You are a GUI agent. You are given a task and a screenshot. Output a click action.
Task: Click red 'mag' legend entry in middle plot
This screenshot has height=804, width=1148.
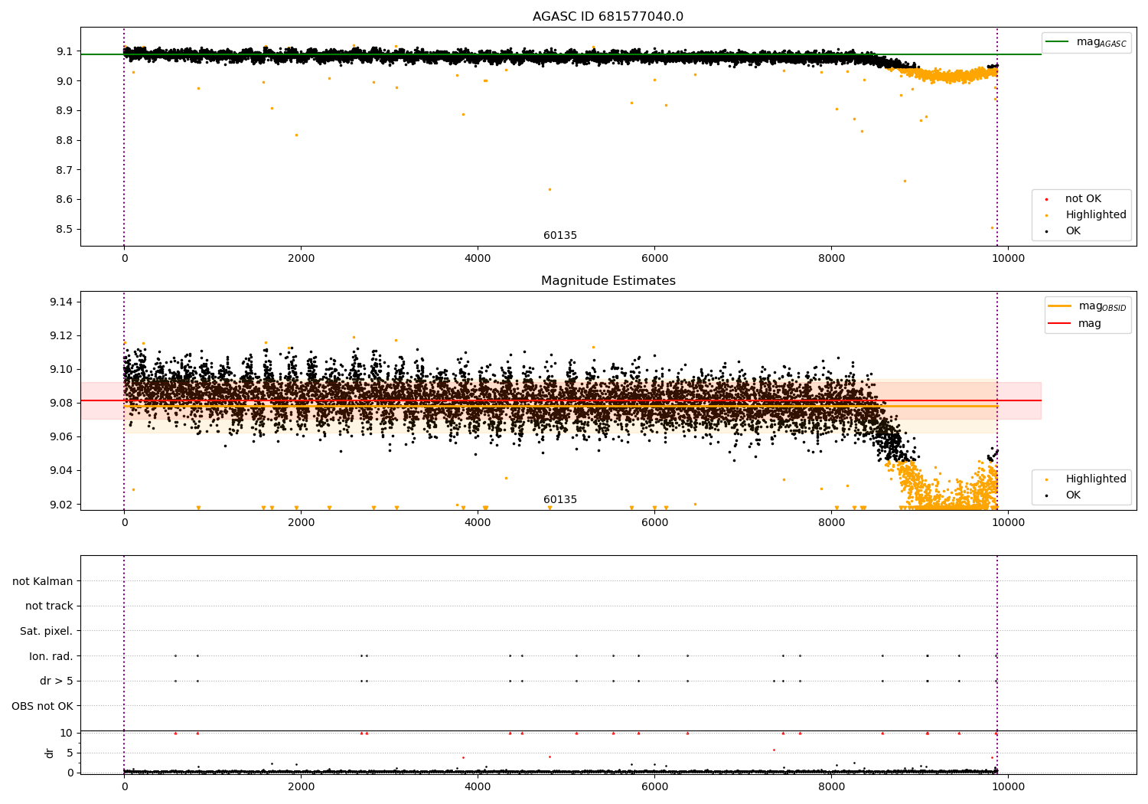pos(1089,324)
